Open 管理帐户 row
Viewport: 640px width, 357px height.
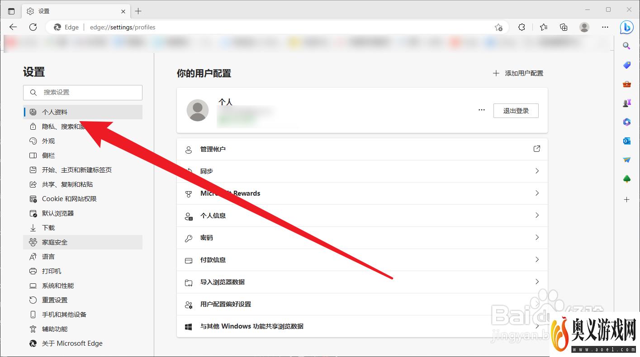(362, 149)
